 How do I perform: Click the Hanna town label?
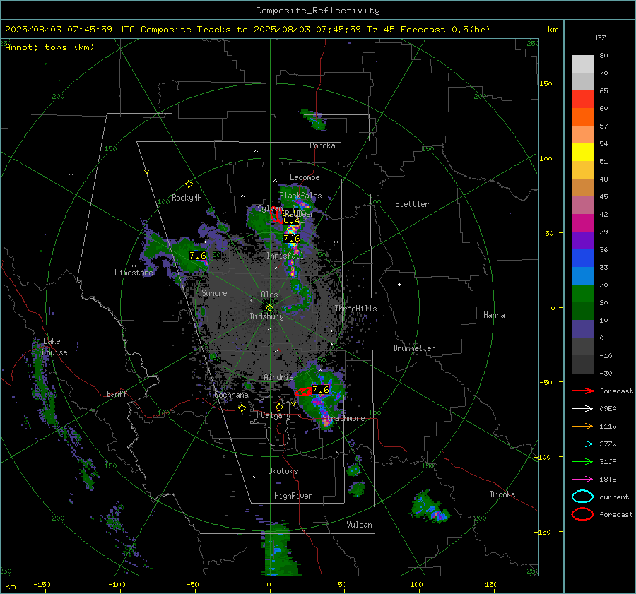[x=494, y=315]
